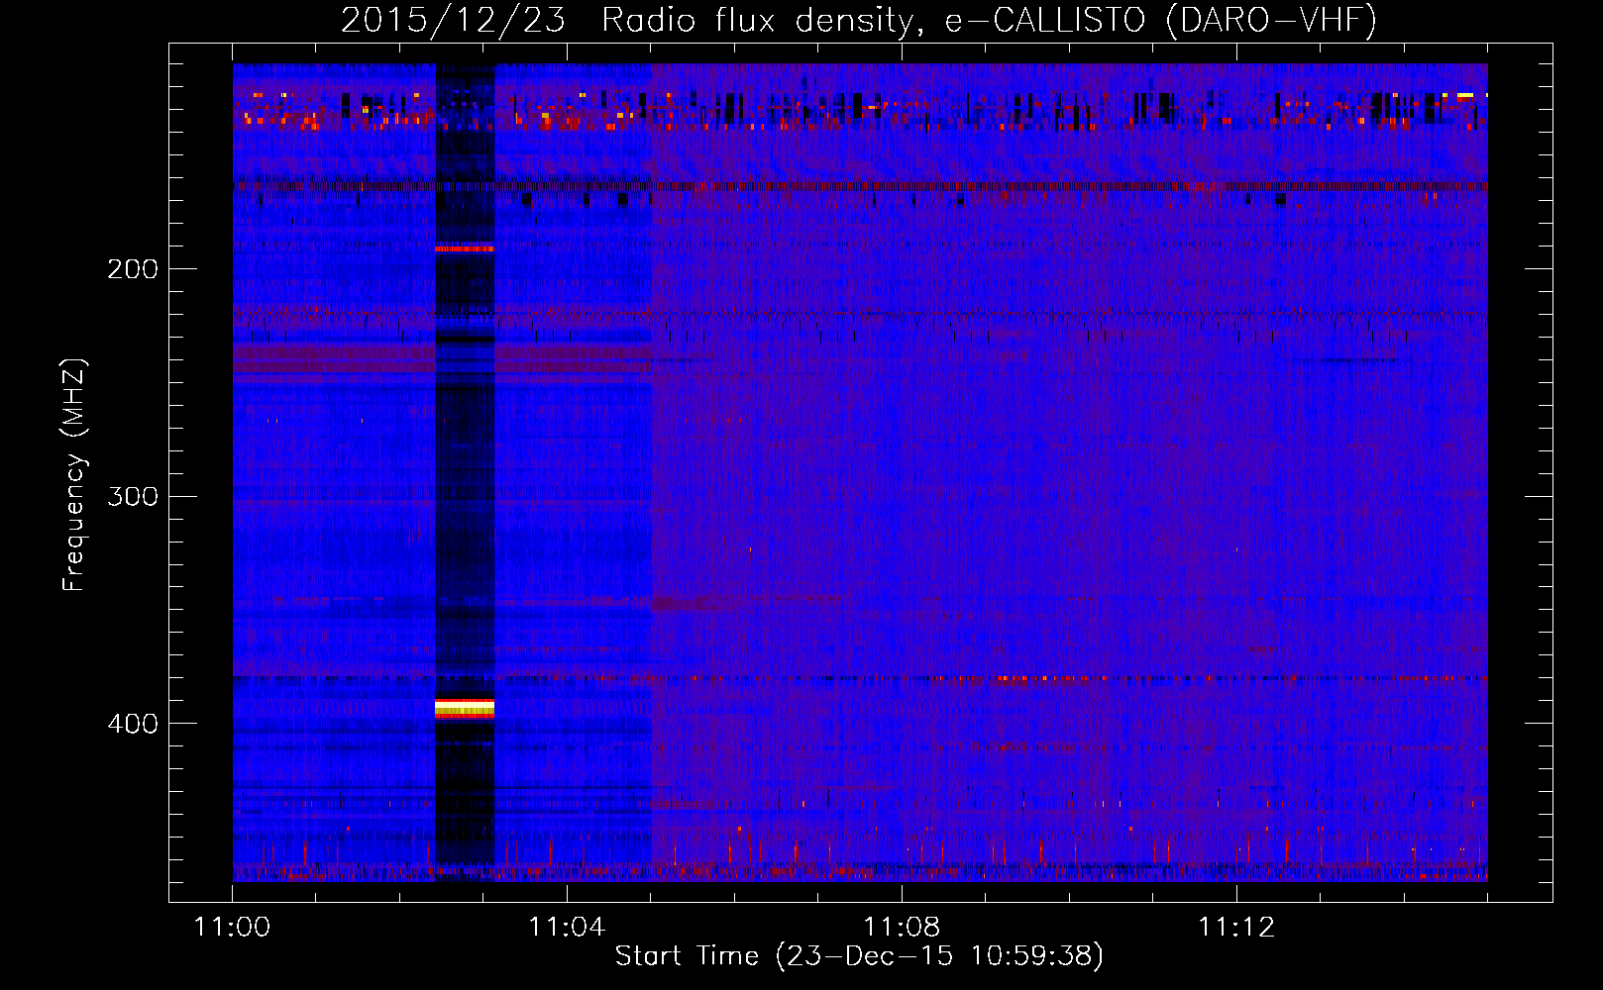This screenshot has height=990, width=1603.
Task: Click the plot title "Radio flux density, e-CALLISTO (DARO-VHF)"
Action: pos(989,21)
